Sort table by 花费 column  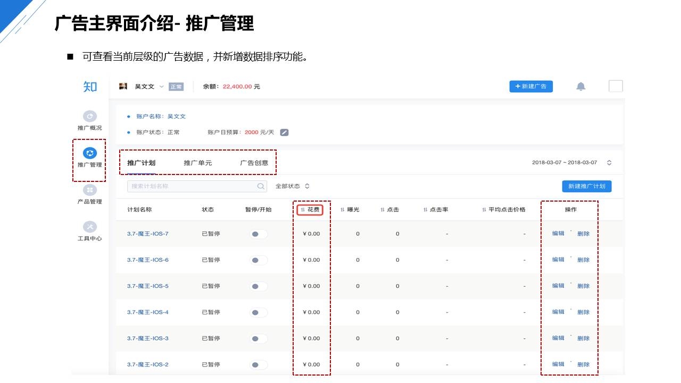click(x=310, y=210)
